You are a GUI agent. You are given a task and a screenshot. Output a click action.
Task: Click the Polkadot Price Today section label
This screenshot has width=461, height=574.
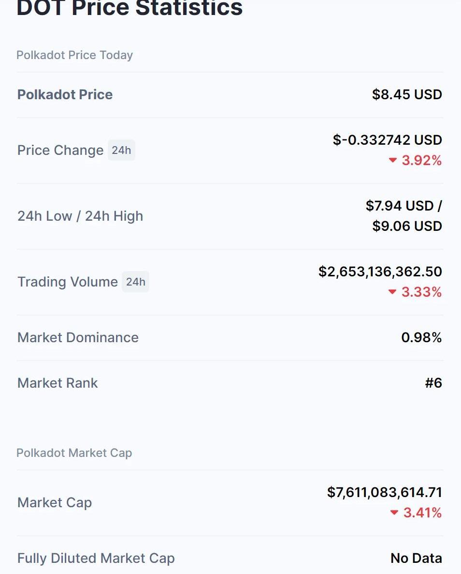(x=74, y=55)
